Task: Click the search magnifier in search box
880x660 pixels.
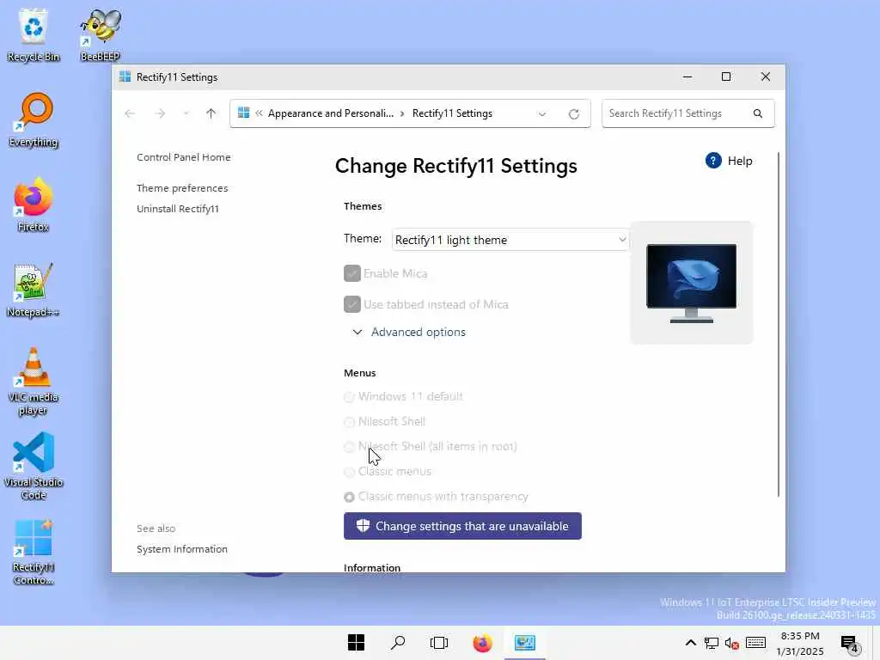Action: [x=758, y=113]
